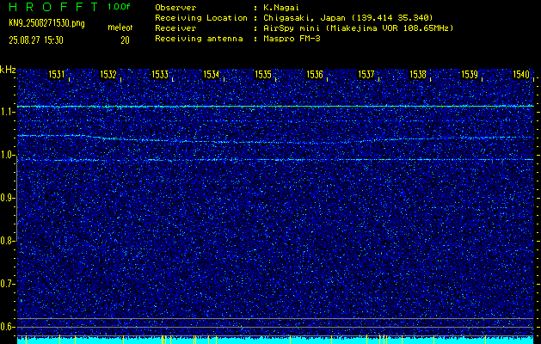Click the 1535 time marker

pyautogui.click(x=263, y=74)
